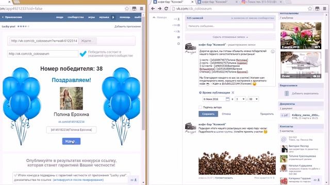The height and width of the screenshot is (185, 330).
Task: Open the publication hour dropdown
Action: coord(240,99)
